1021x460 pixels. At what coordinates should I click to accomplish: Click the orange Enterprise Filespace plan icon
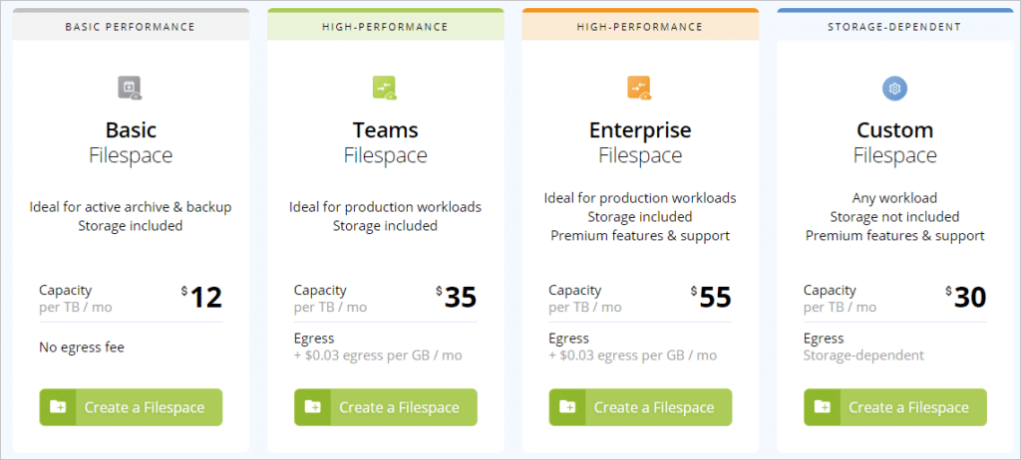pyautogui.click(x=639, y=88)
